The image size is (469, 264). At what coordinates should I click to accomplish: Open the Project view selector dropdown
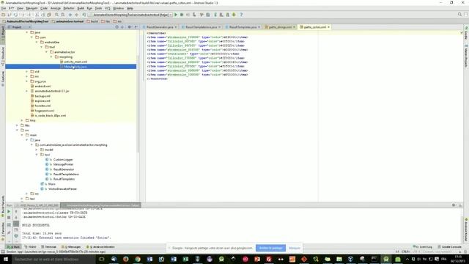click(18, 27)
